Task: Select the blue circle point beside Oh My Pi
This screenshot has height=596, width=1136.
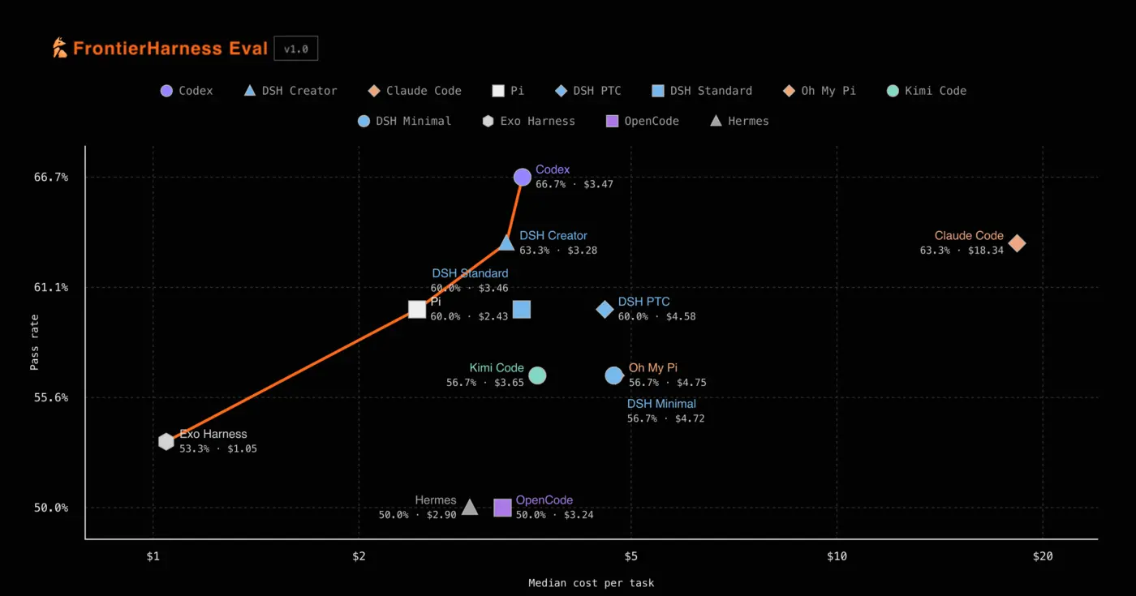Action: 614,375
